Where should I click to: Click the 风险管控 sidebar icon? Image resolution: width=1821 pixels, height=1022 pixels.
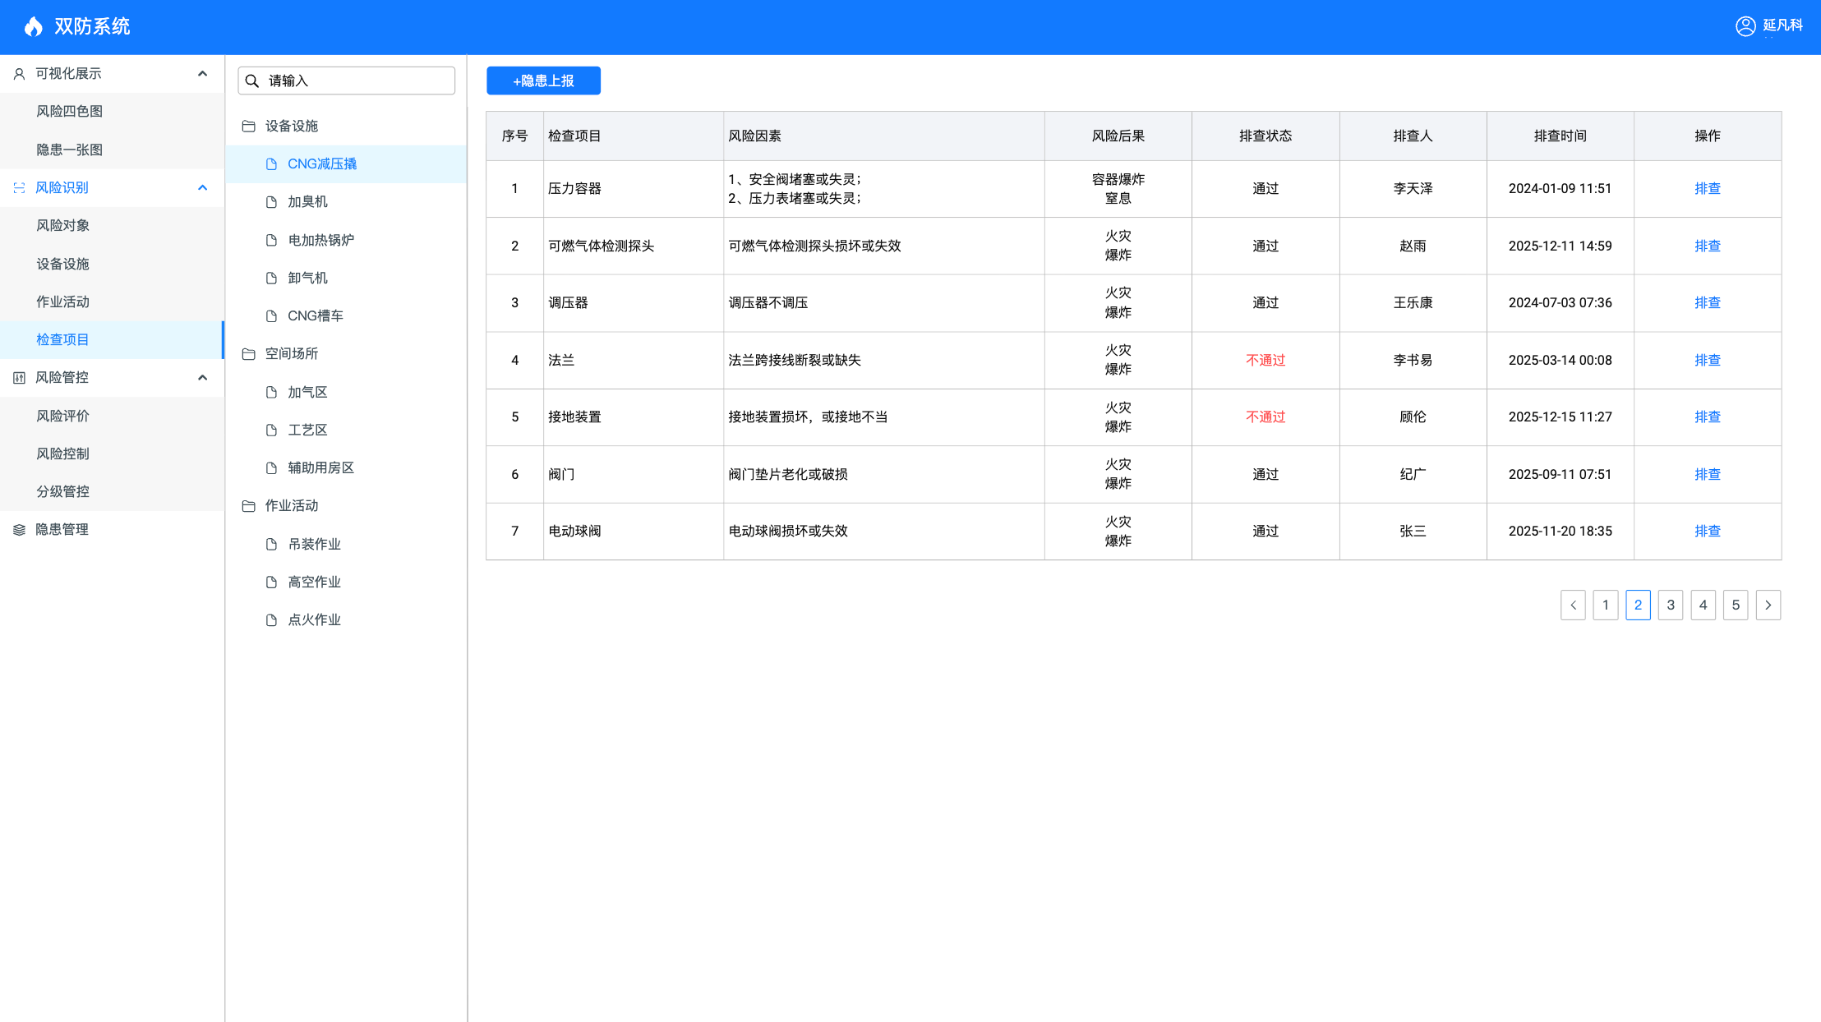pos(19,378)
